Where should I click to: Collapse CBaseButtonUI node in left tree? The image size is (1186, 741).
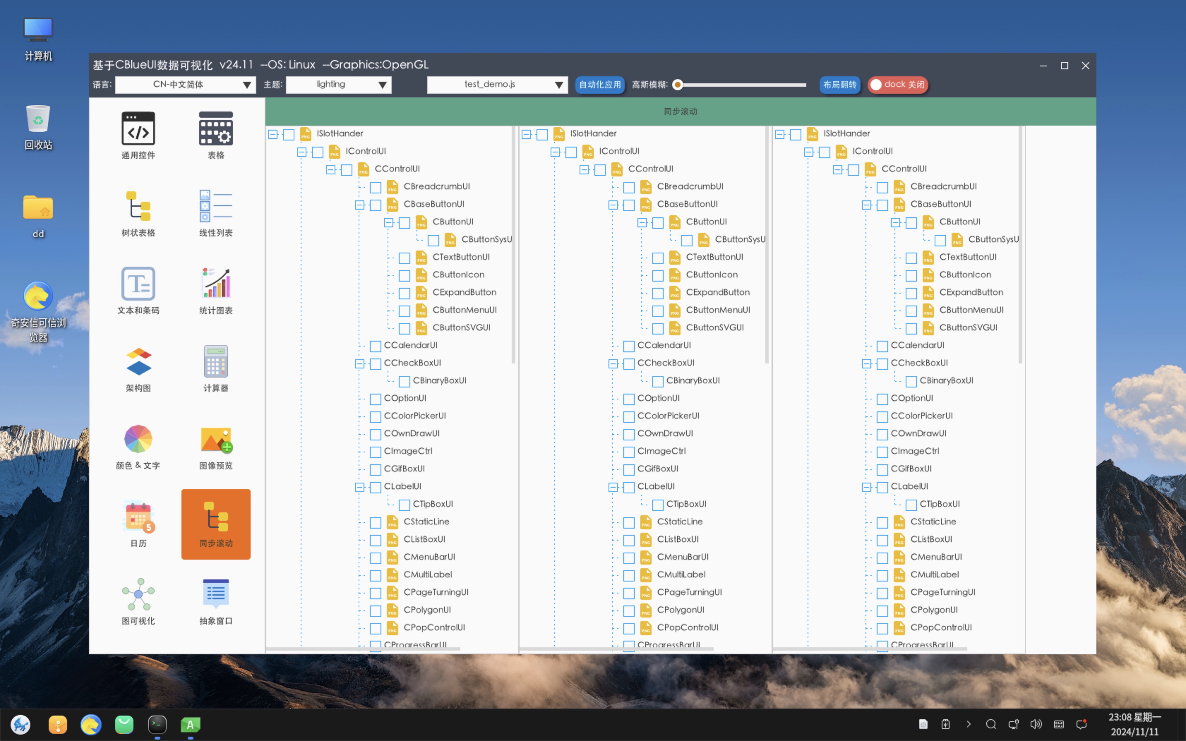[x=360, y=205]
